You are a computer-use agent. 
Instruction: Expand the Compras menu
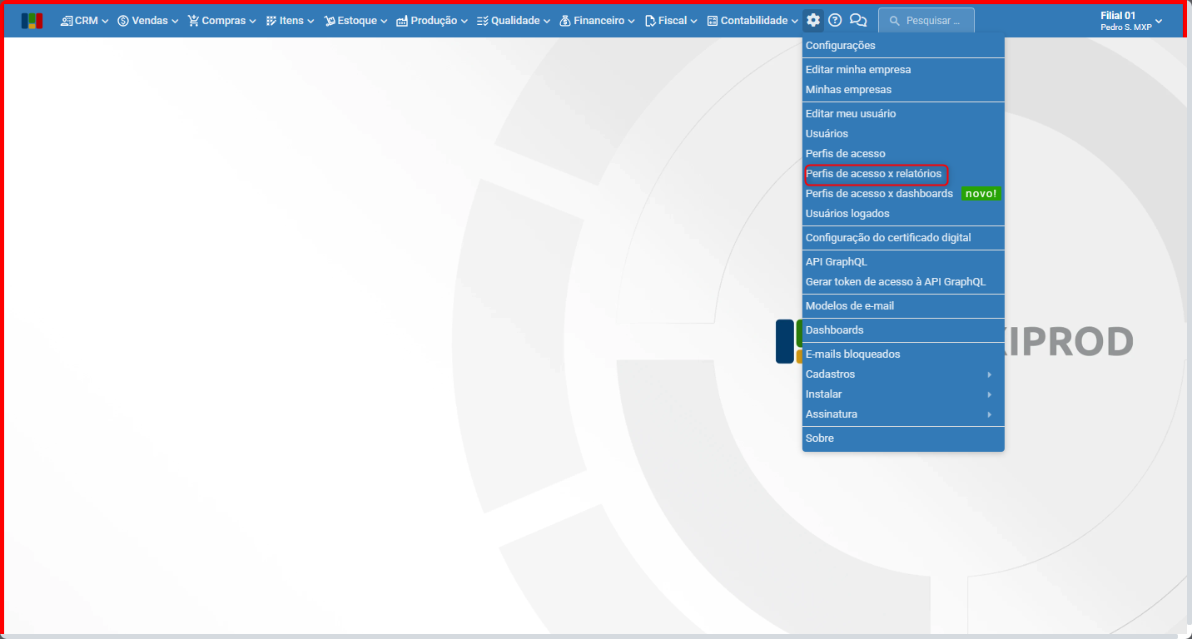pos(222,21)
